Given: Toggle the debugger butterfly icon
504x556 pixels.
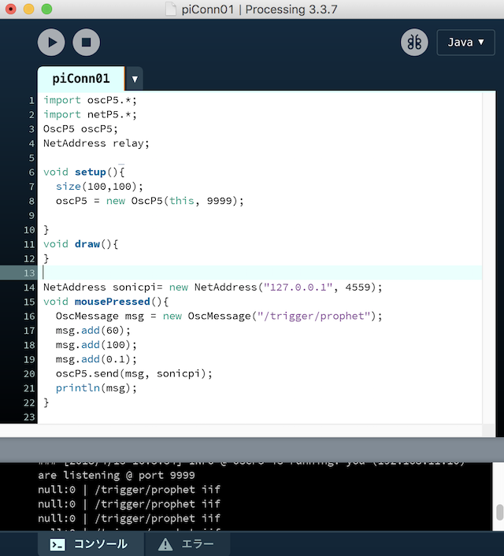Looking at the screenshot, I should (x=414, y=43).
